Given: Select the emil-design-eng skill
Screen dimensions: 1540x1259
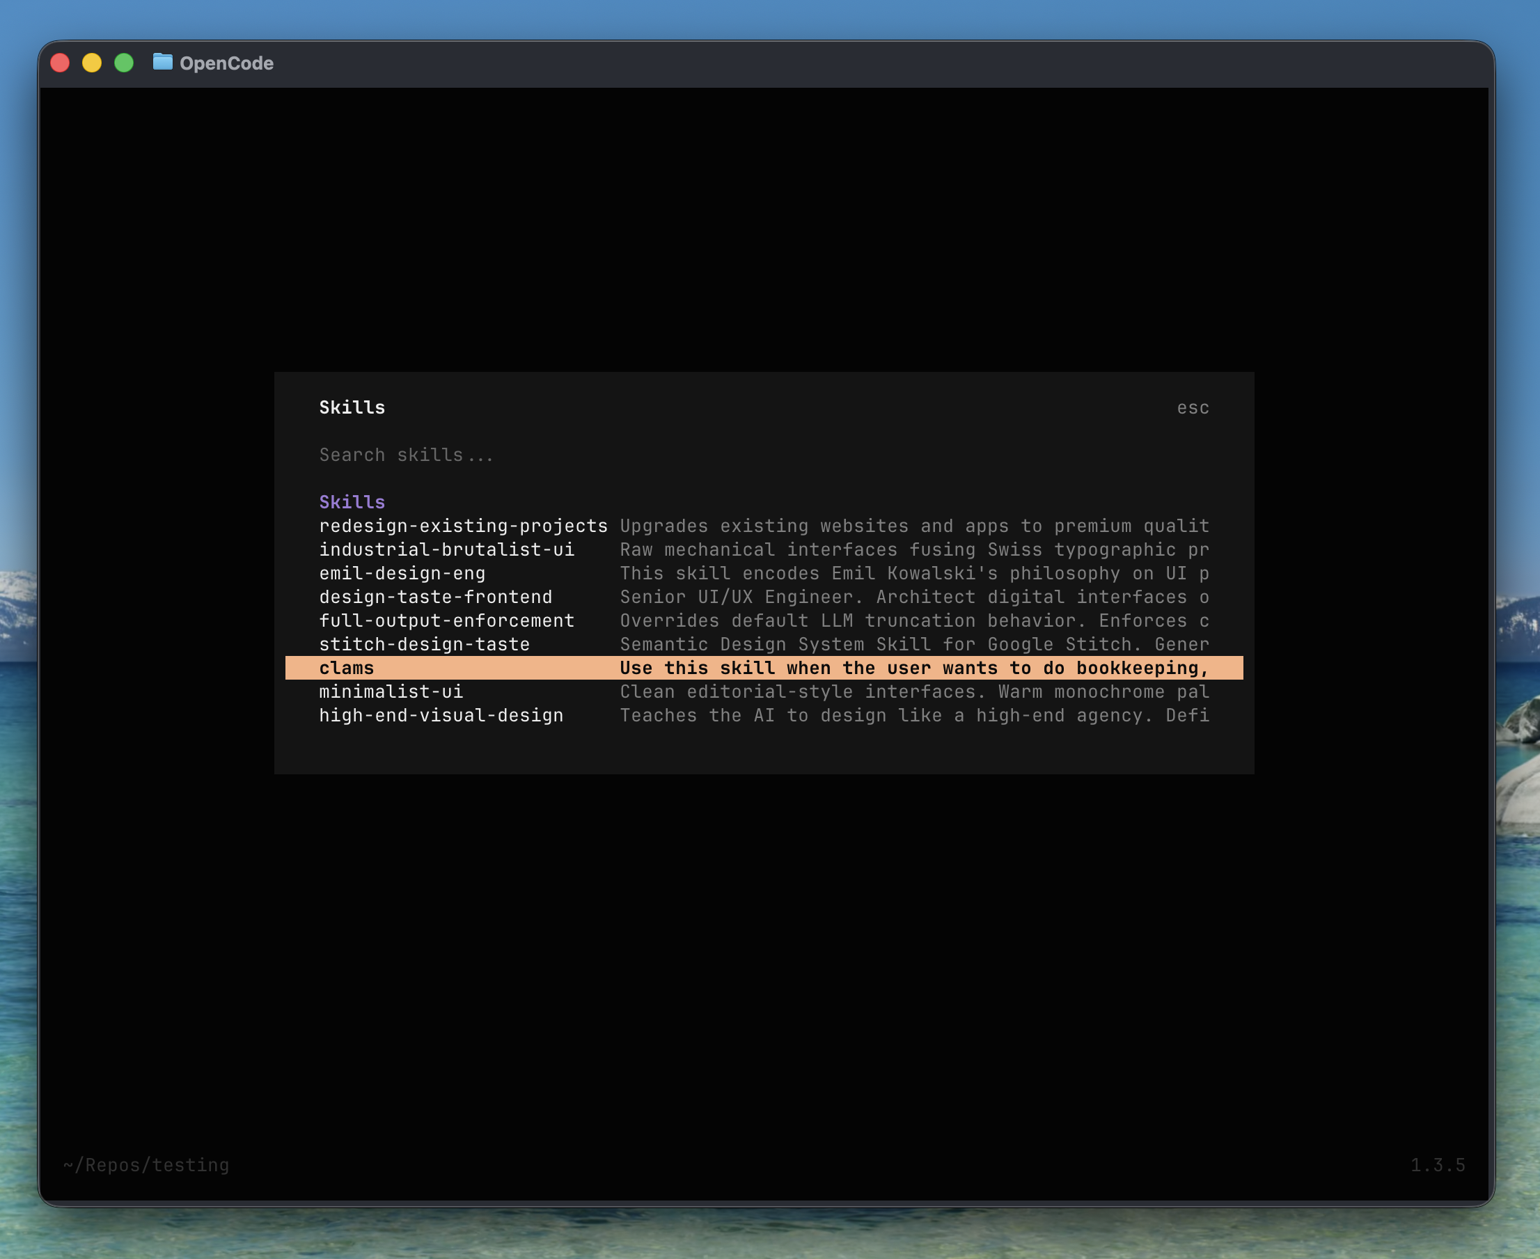Looking at the screenshot, I should 402,573.
